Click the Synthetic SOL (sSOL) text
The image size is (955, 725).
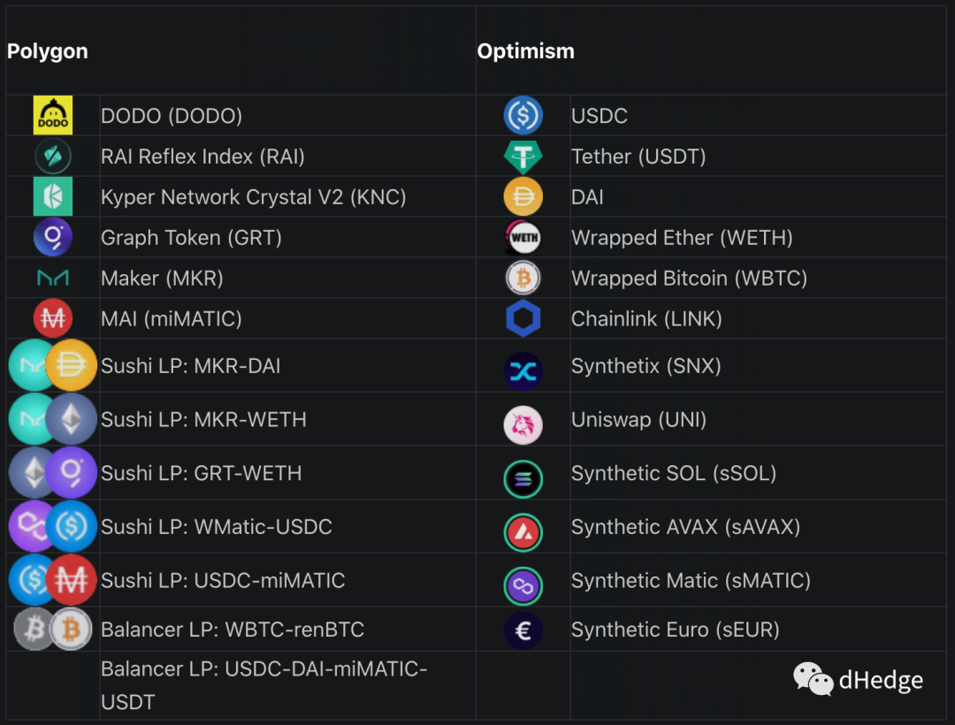(674, 473)
